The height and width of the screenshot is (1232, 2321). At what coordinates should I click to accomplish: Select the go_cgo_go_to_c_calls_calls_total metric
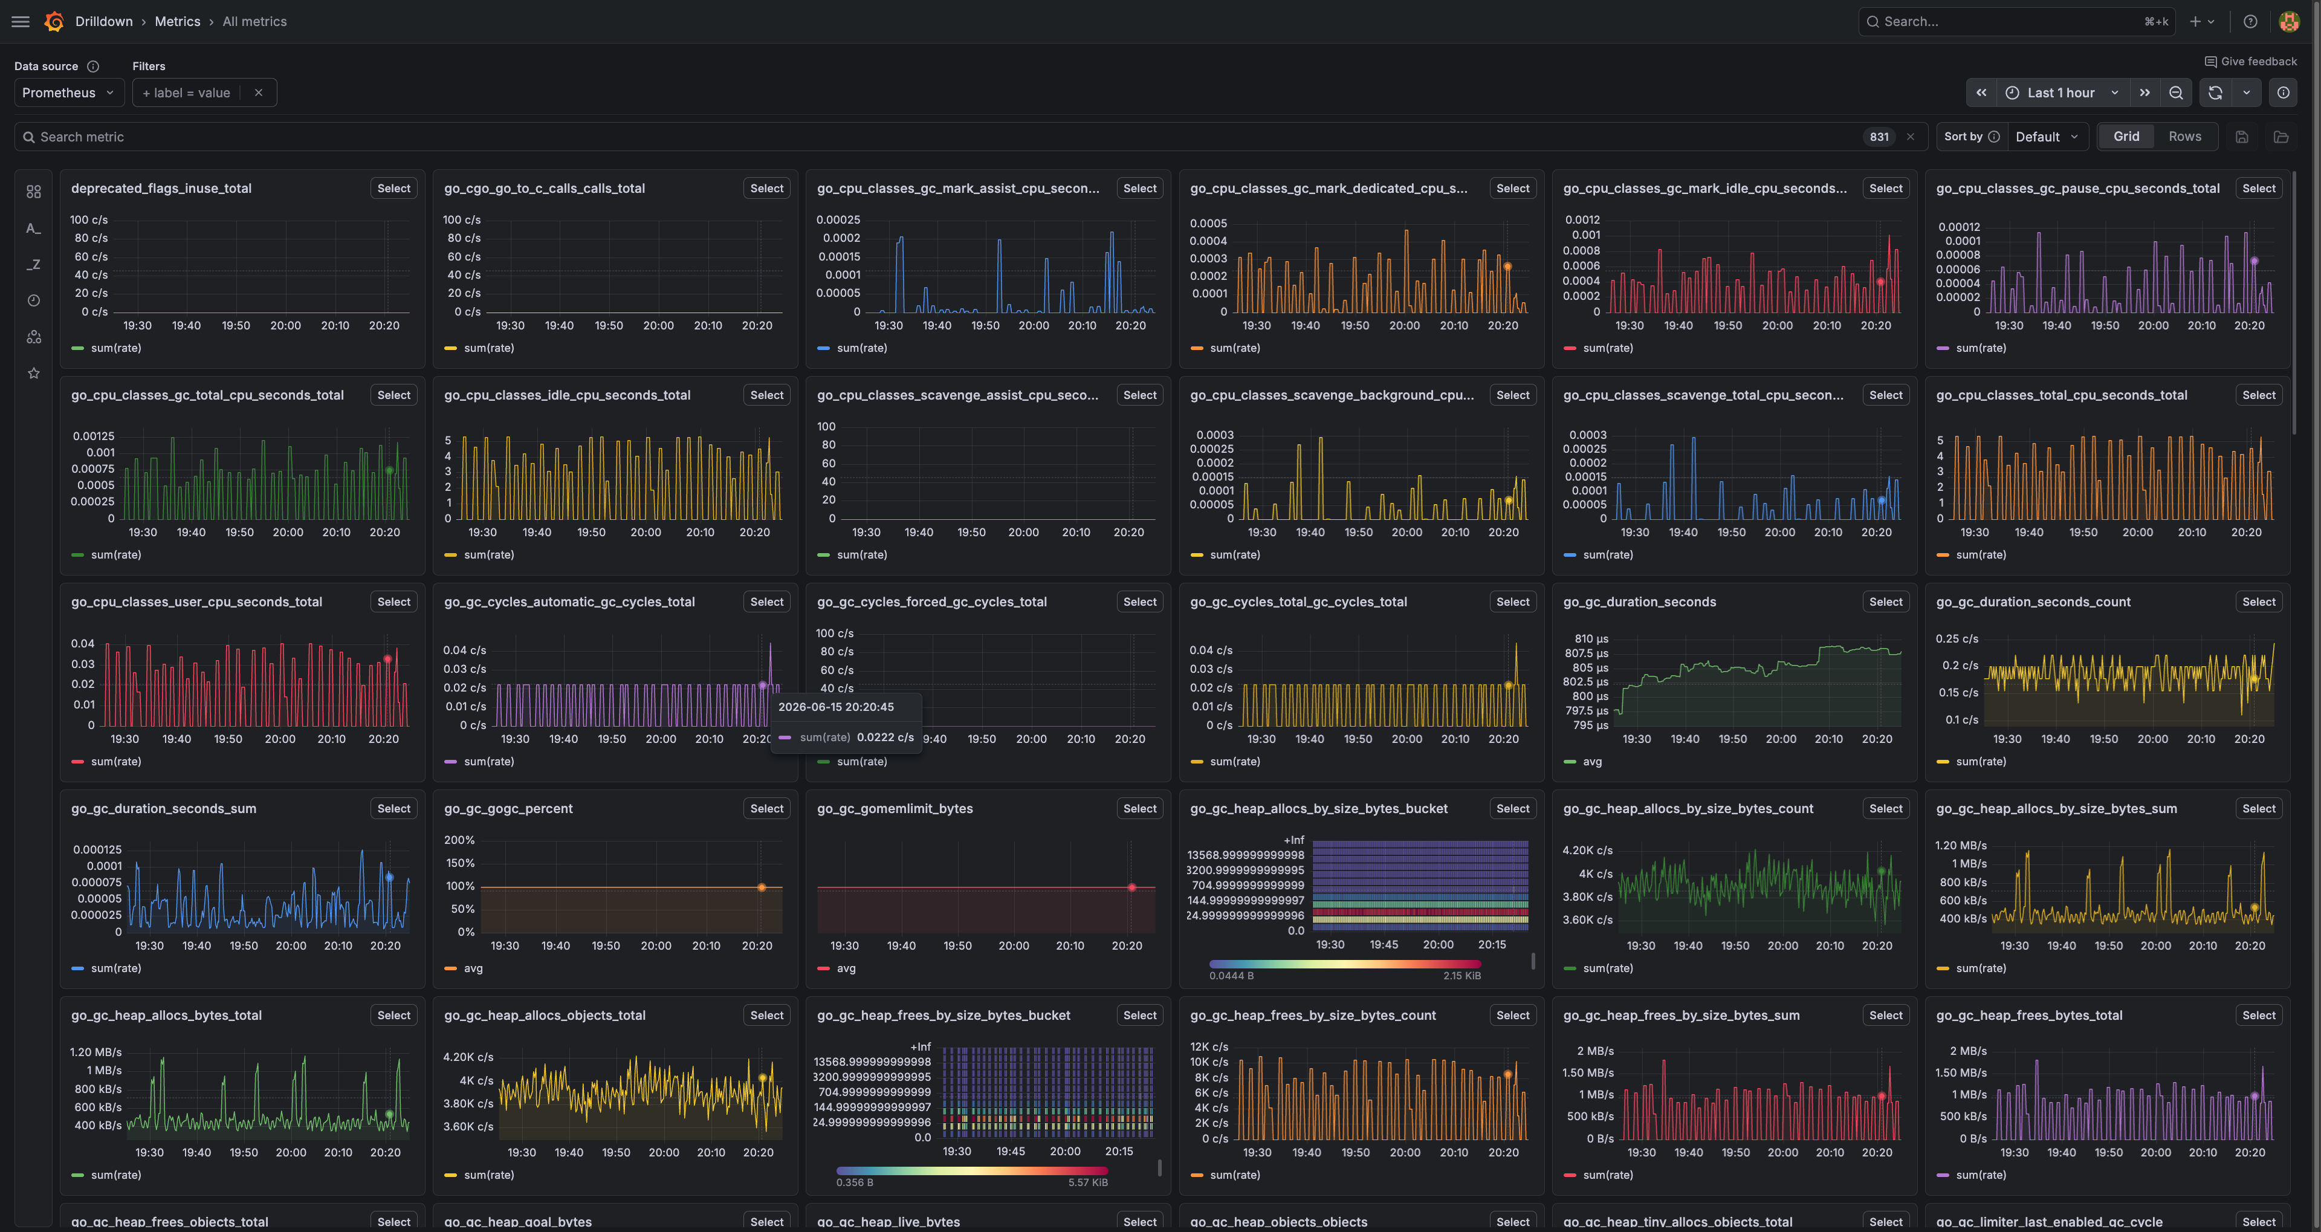pyautogui.click(x=767, y=189)
